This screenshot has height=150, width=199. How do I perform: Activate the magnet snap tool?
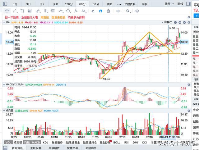[x=100, y=11]
